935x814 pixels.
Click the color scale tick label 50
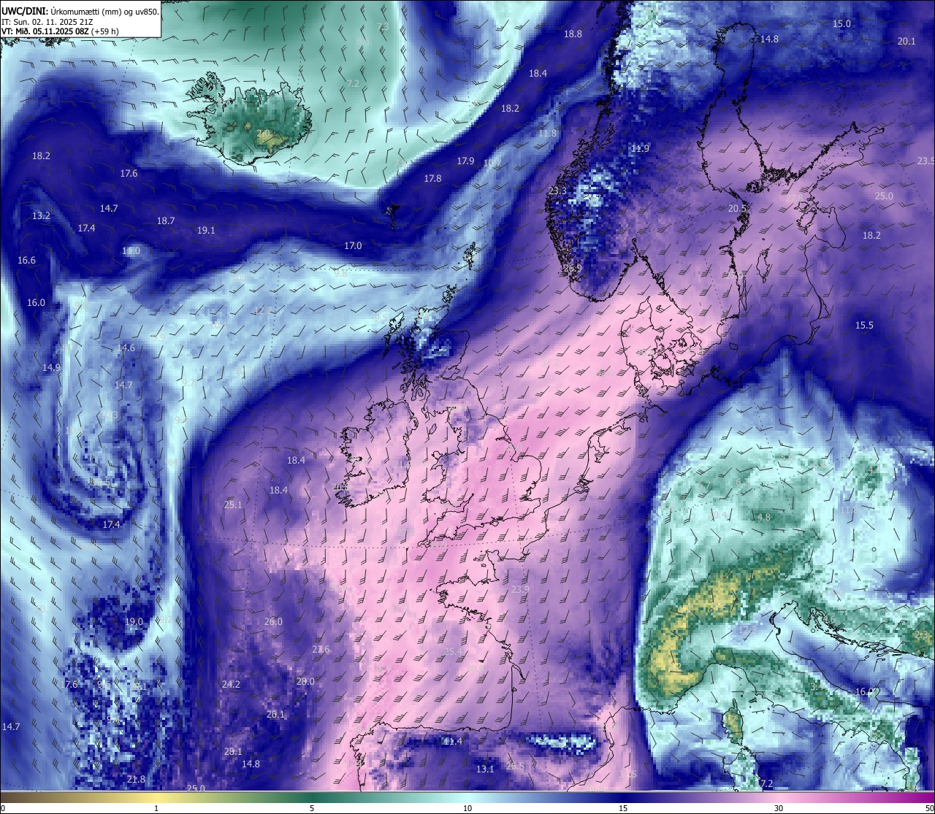click(x=929, y=808)
